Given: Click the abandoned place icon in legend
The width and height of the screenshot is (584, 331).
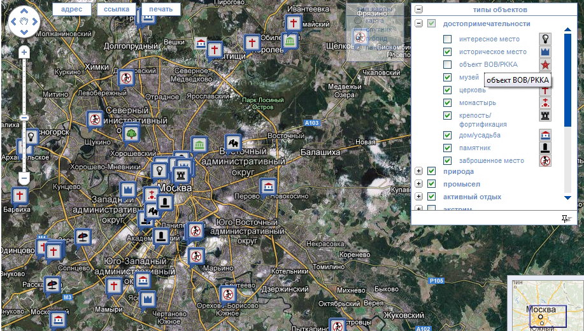Looking at the screenshot, I should point(545,160).
